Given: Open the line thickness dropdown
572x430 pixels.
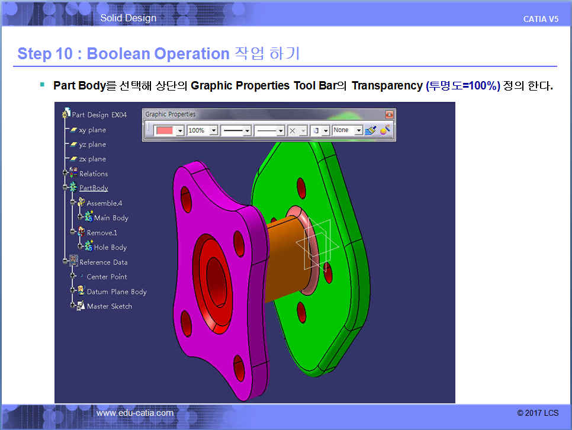Looking at the screenshot, I should 248,131.
